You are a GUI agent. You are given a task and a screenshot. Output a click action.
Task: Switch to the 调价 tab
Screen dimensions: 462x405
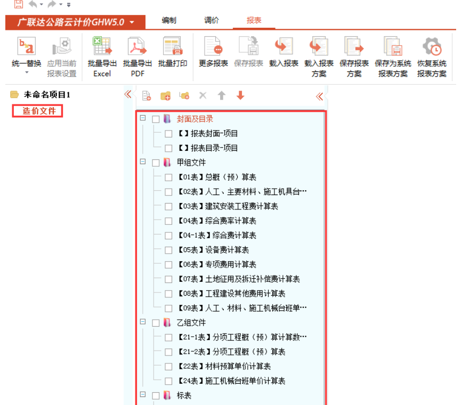coord(212,20)
